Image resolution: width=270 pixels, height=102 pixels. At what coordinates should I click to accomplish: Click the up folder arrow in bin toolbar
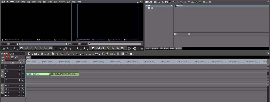pyautogui.click(x=163, y=2)
